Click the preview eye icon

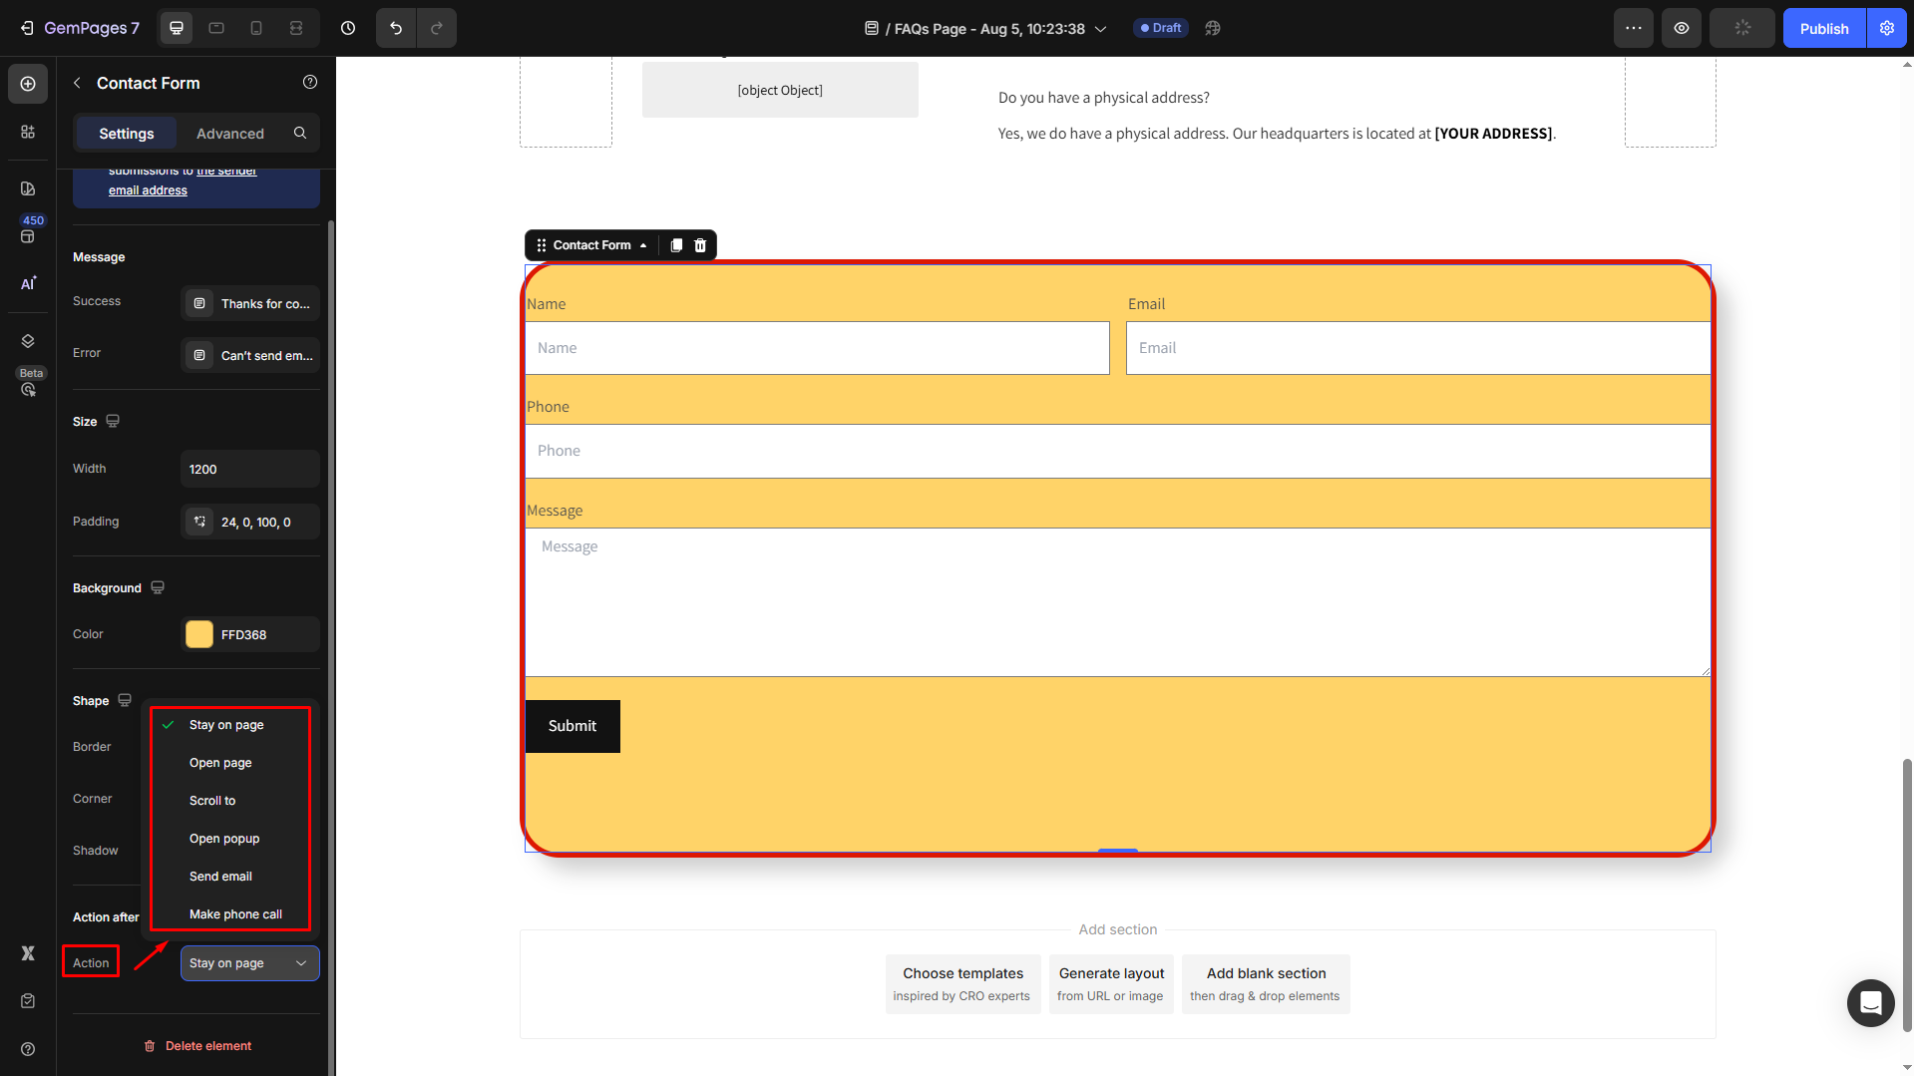[x=1681, y=28]
